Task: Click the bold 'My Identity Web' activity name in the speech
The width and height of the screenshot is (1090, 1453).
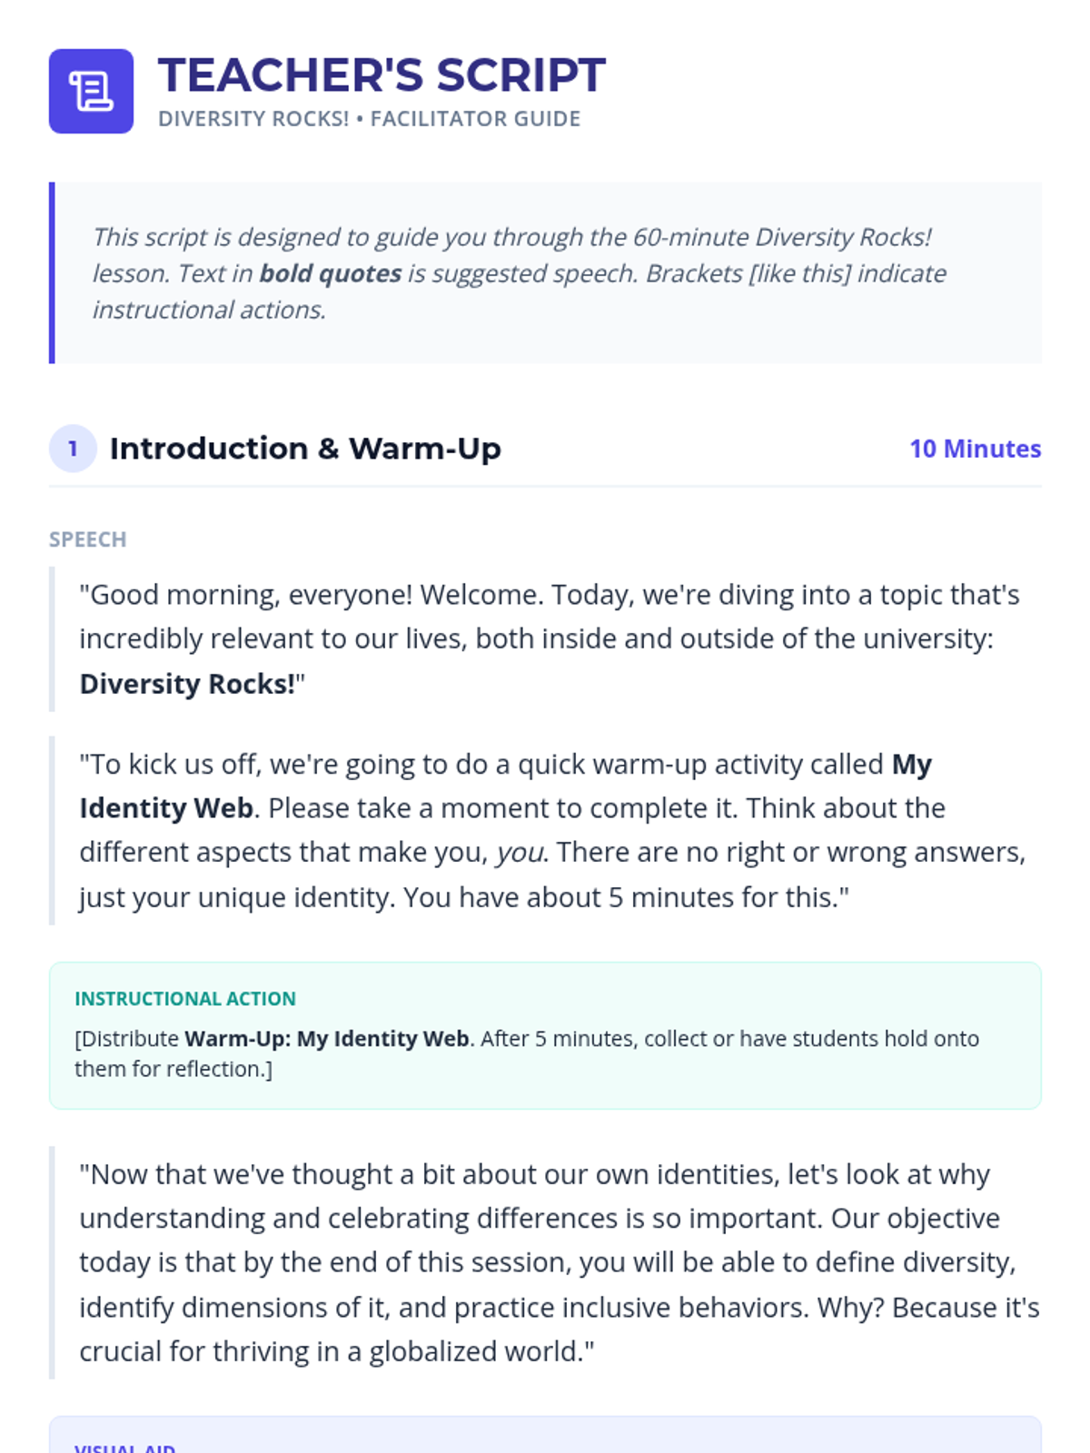Action: pyautogui.click(x=166, y=808)
